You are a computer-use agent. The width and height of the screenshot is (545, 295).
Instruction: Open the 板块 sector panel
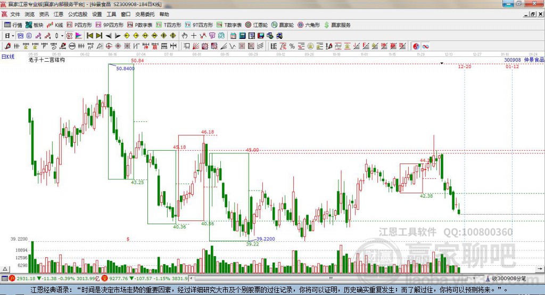pos(34,25)
